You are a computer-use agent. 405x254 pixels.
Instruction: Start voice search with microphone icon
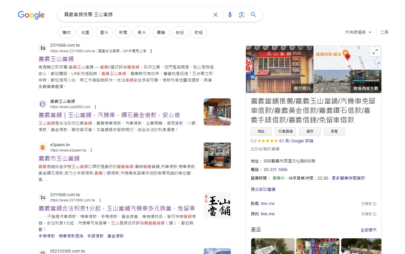pyautogui.click(x=230, y=15)
